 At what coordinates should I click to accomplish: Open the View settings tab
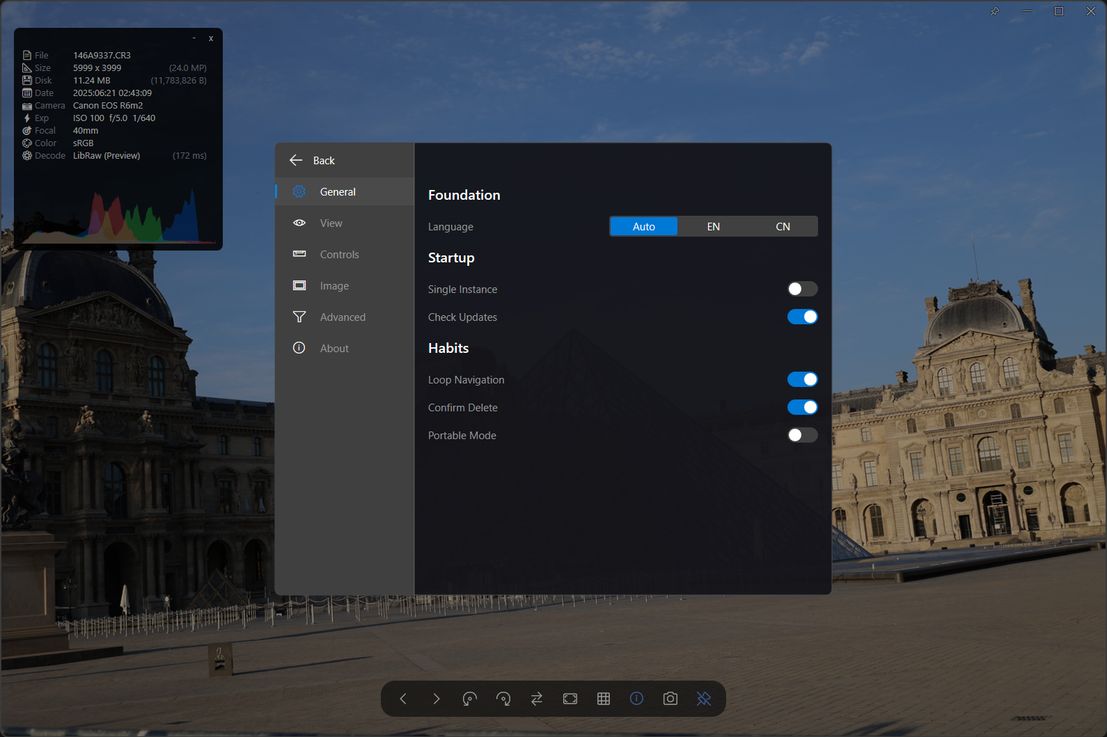(x=331, y=223)
